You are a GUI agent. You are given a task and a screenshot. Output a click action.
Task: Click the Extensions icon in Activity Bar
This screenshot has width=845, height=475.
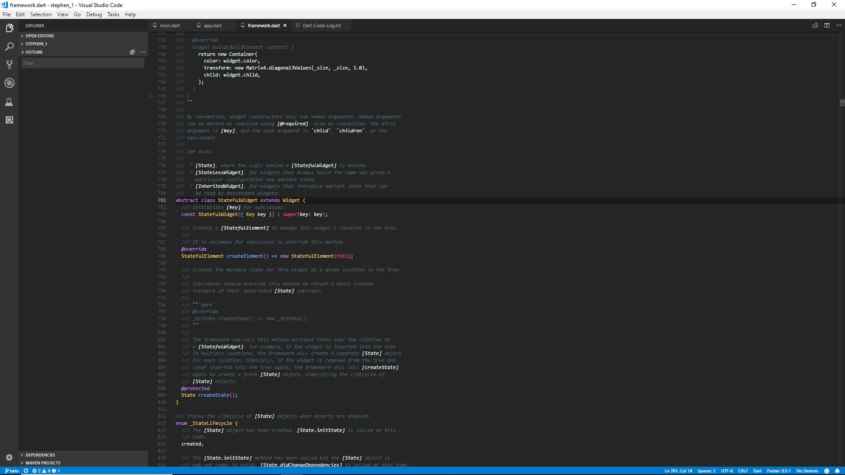(x=9, y=120)
